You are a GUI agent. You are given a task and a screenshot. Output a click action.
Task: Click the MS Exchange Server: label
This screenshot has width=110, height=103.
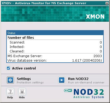coord(25,56)
